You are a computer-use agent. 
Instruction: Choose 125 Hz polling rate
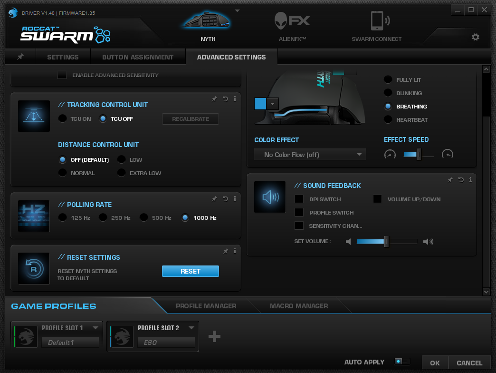pos(63,217)
